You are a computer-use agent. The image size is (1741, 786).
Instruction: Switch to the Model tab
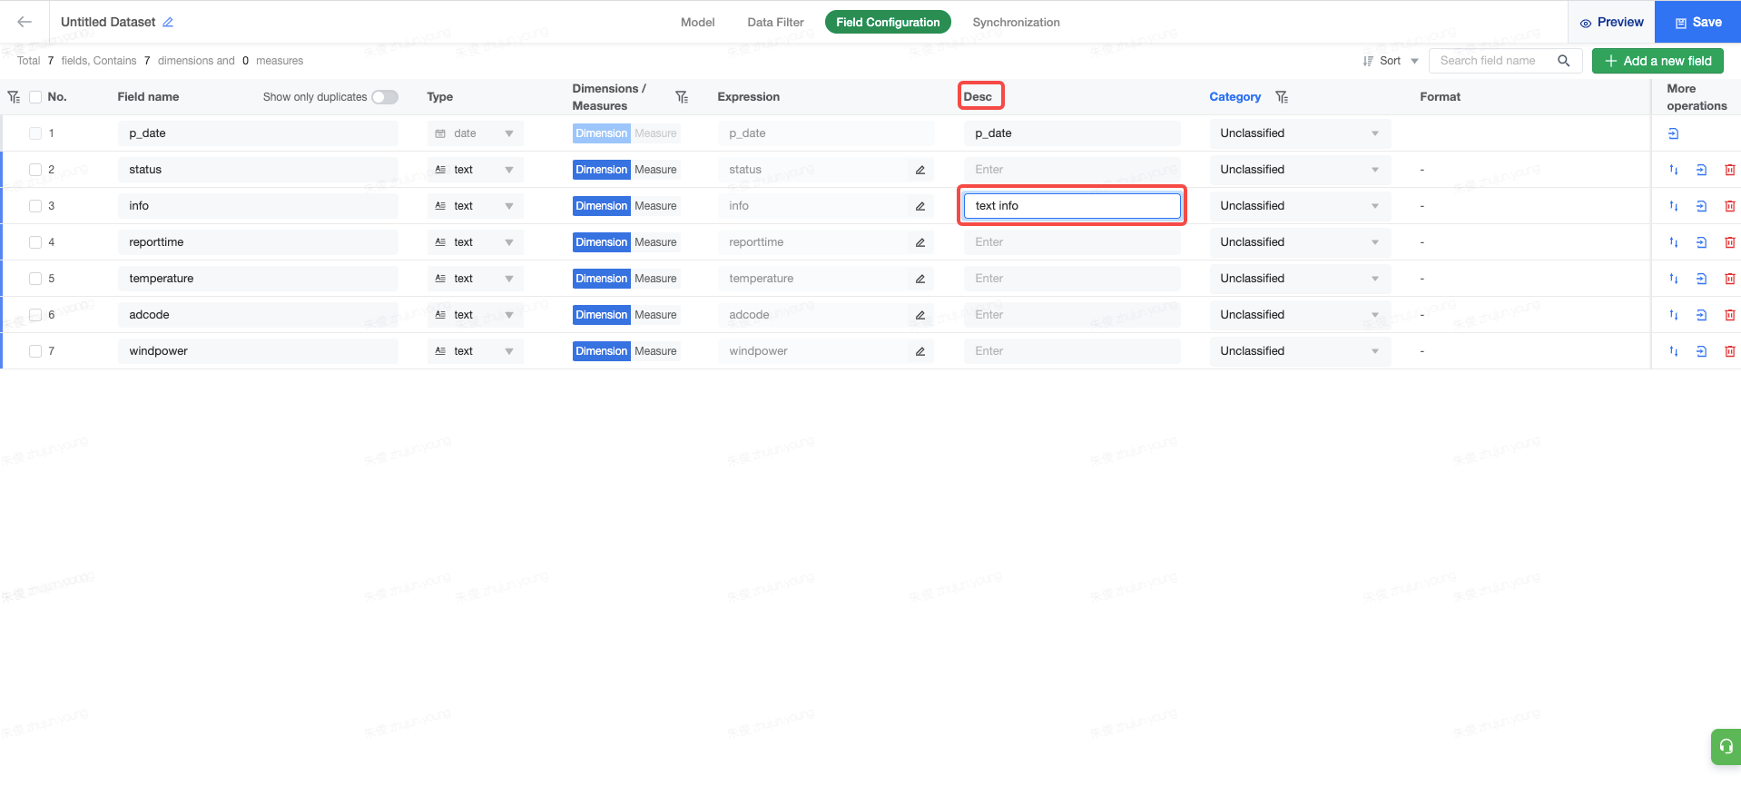coord(697,22)
